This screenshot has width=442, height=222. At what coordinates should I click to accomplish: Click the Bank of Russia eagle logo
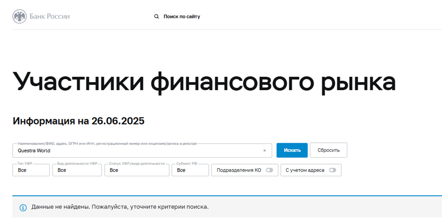click(20, 16)
